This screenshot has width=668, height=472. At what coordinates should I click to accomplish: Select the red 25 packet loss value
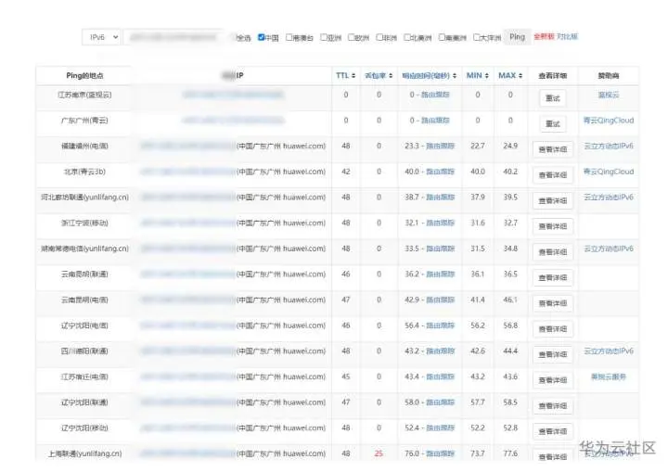coord(379,453)
